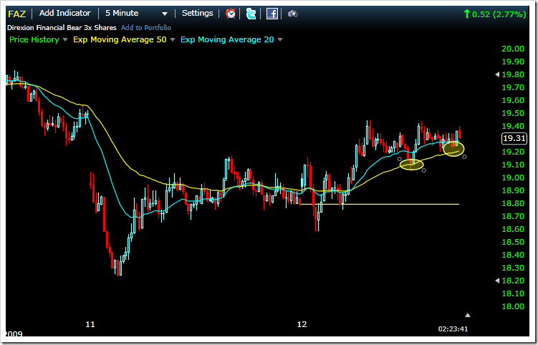
Task: Select the yellow ellipse drawing near 19.10
Action: coord(411,165)
